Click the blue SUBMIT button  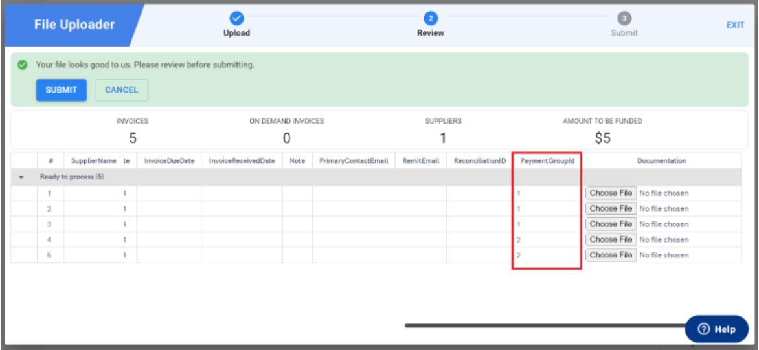[x=62, y=90]
